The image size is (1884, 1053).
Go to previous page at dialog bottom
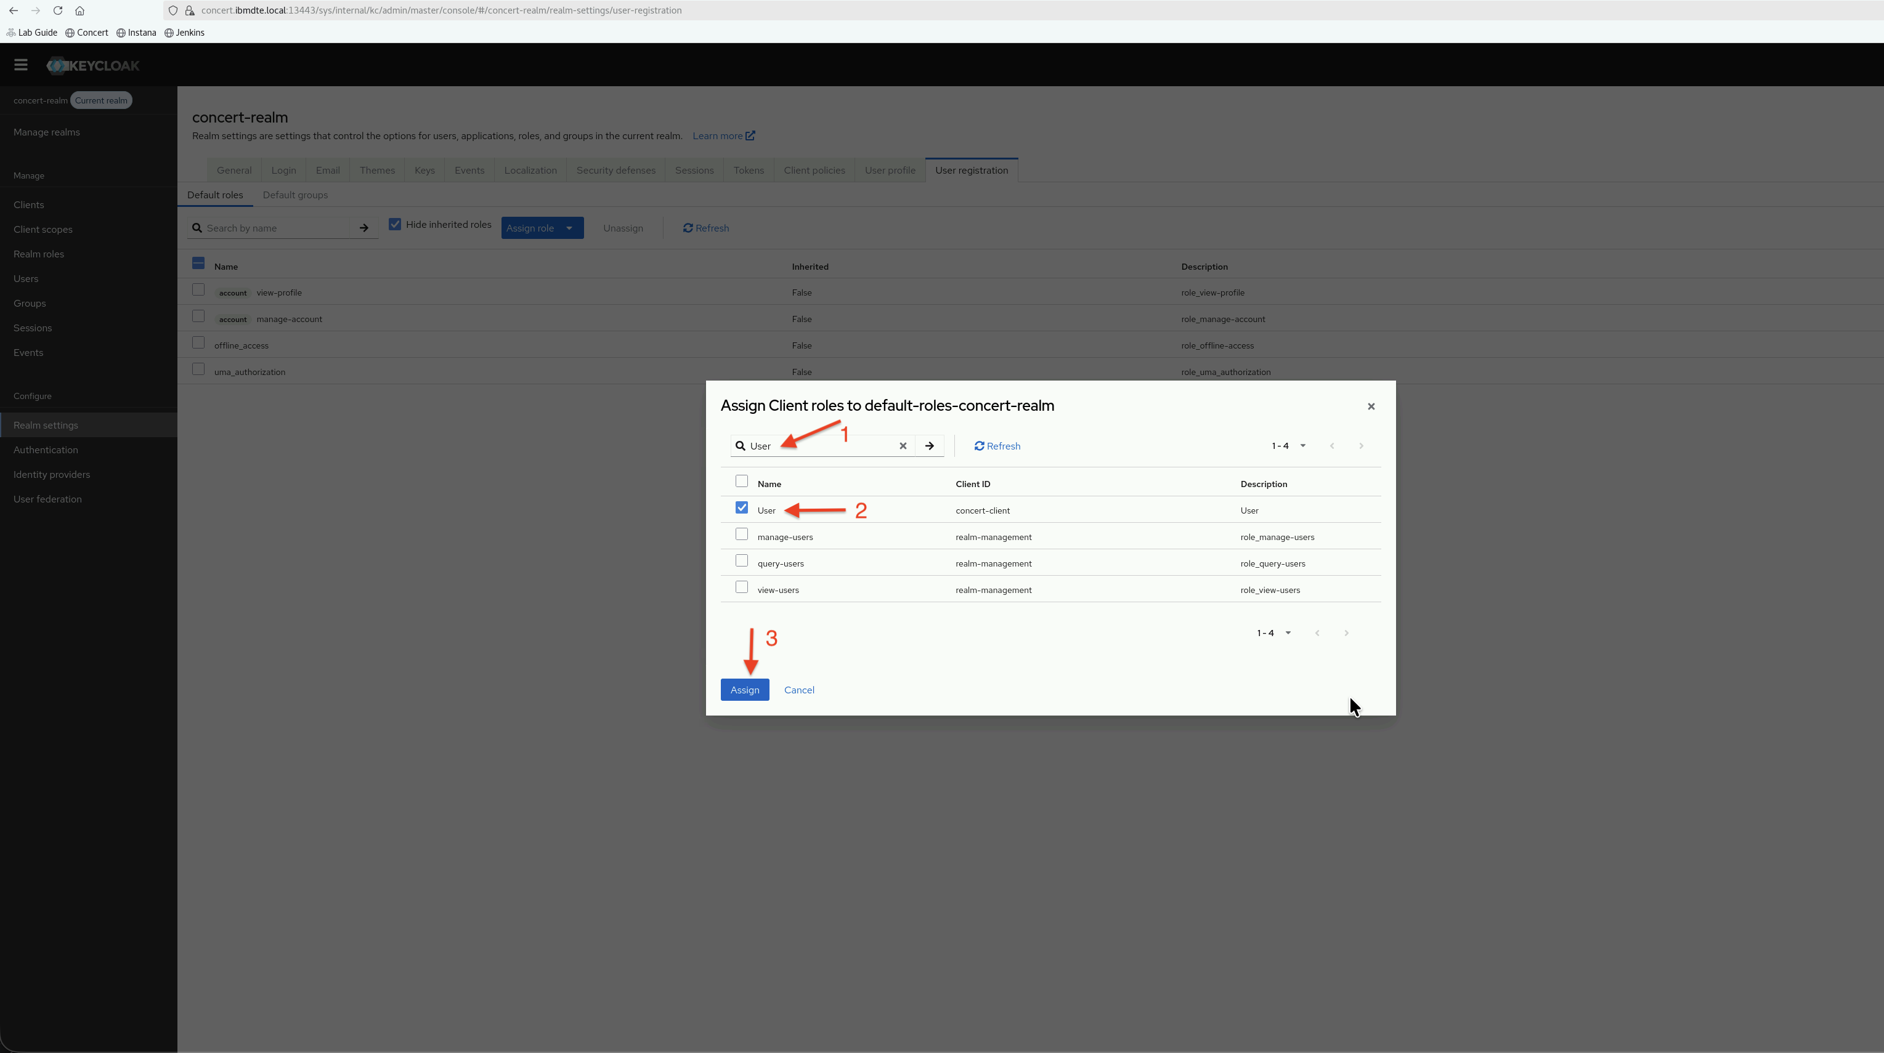coord(1317,633)
